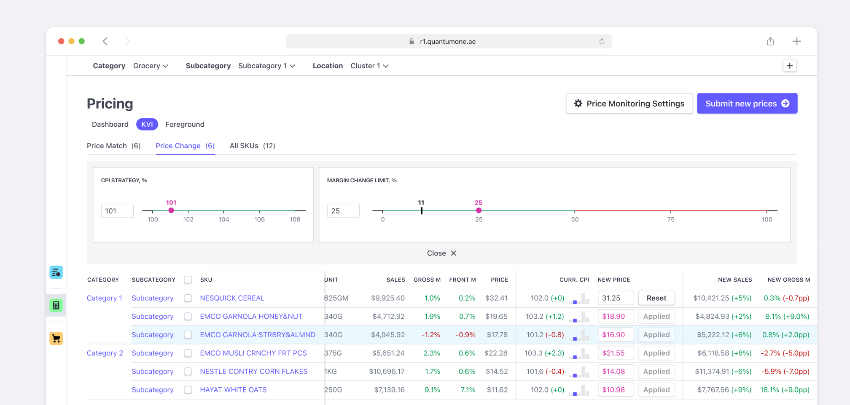
Task: Open a new browser tab with plus
Action: point(796,41)
